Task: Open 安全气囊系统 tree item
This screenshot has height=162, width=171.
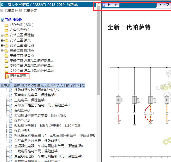Action: coord(20,30)
